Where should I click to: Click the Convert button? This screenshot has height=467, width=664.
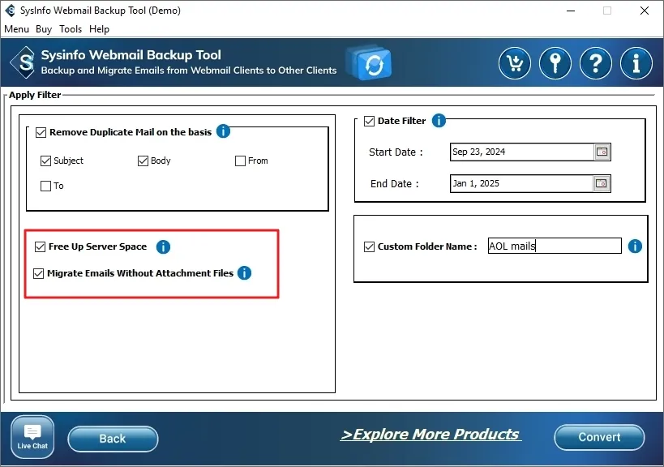pos(599,437)
